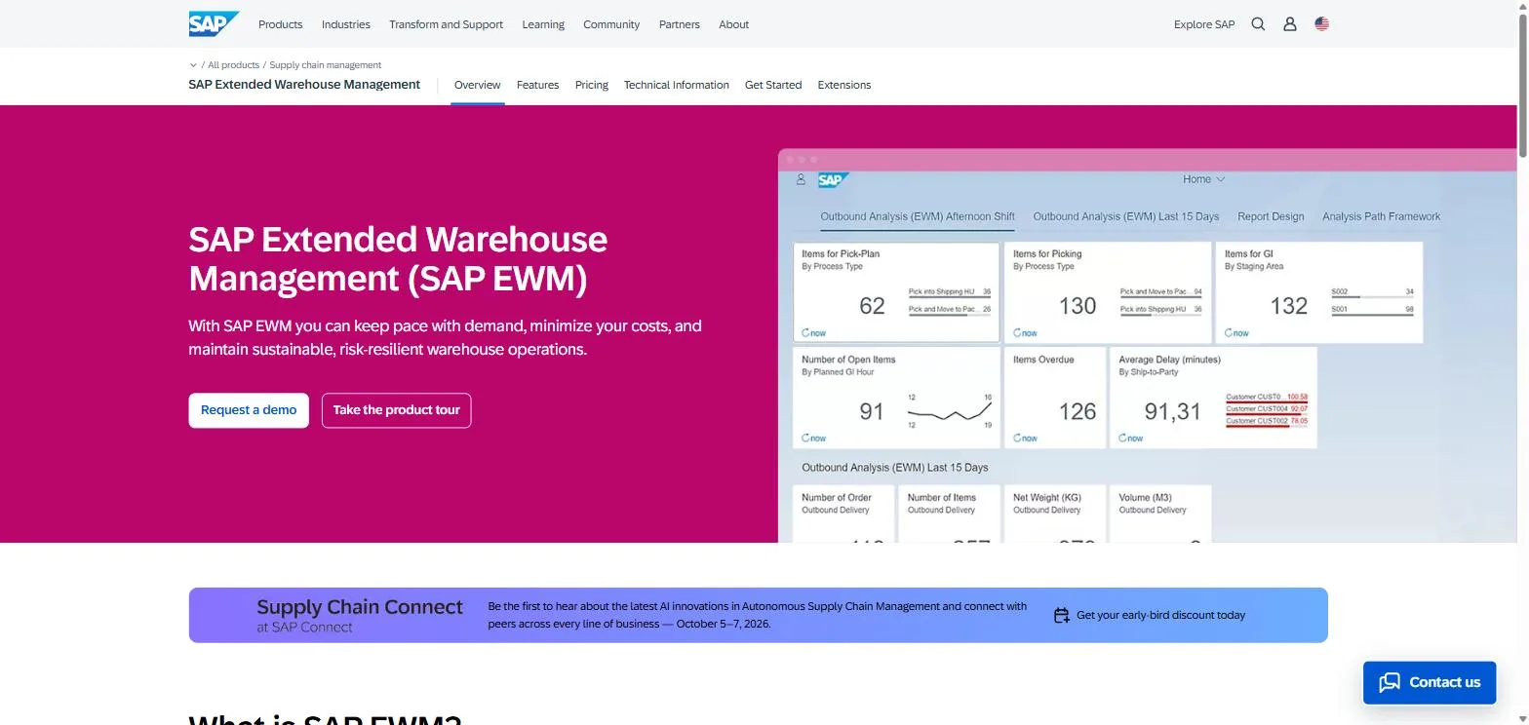Select the Features tab

pyautogui.click(x=537, y=85)
